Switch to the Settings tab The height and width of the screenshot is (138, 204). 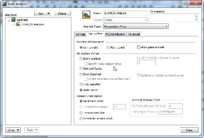tap(80, 34)
